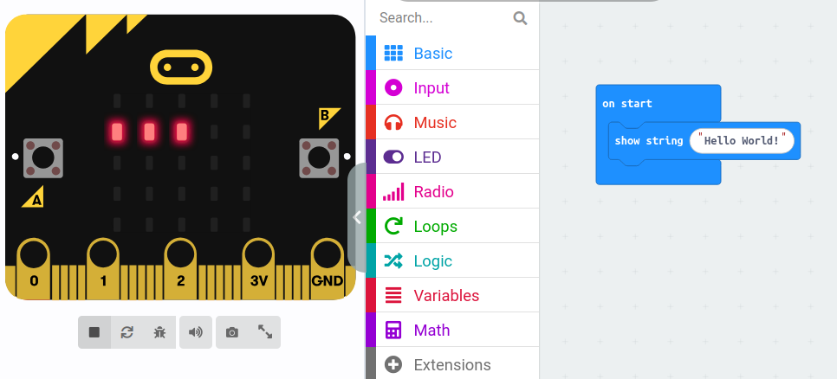Click the search magnifier icon

click(x=520, y=18)
